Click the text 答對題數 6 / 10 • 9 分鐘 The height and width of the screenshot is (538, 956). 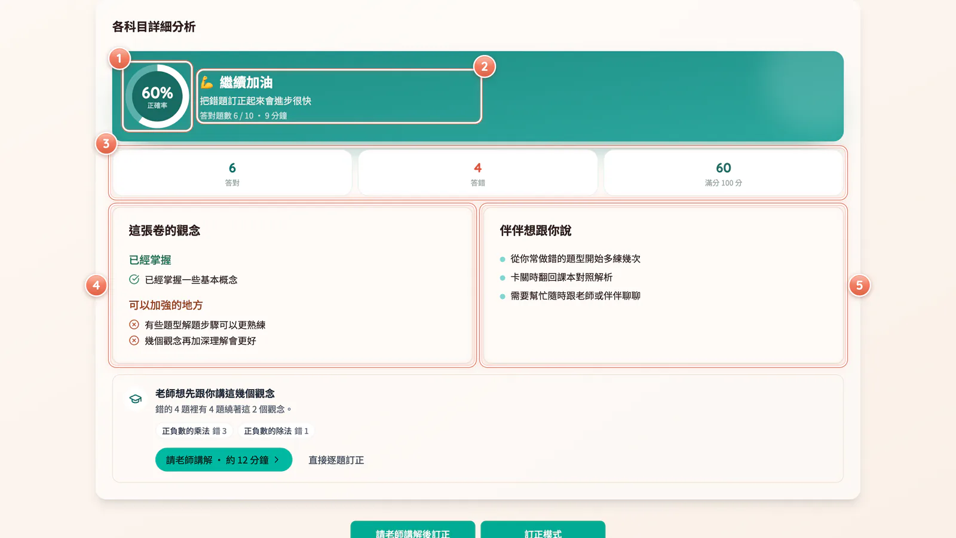coord(244,116)
